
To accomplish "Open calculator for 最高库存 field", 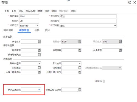I will 80,50.
